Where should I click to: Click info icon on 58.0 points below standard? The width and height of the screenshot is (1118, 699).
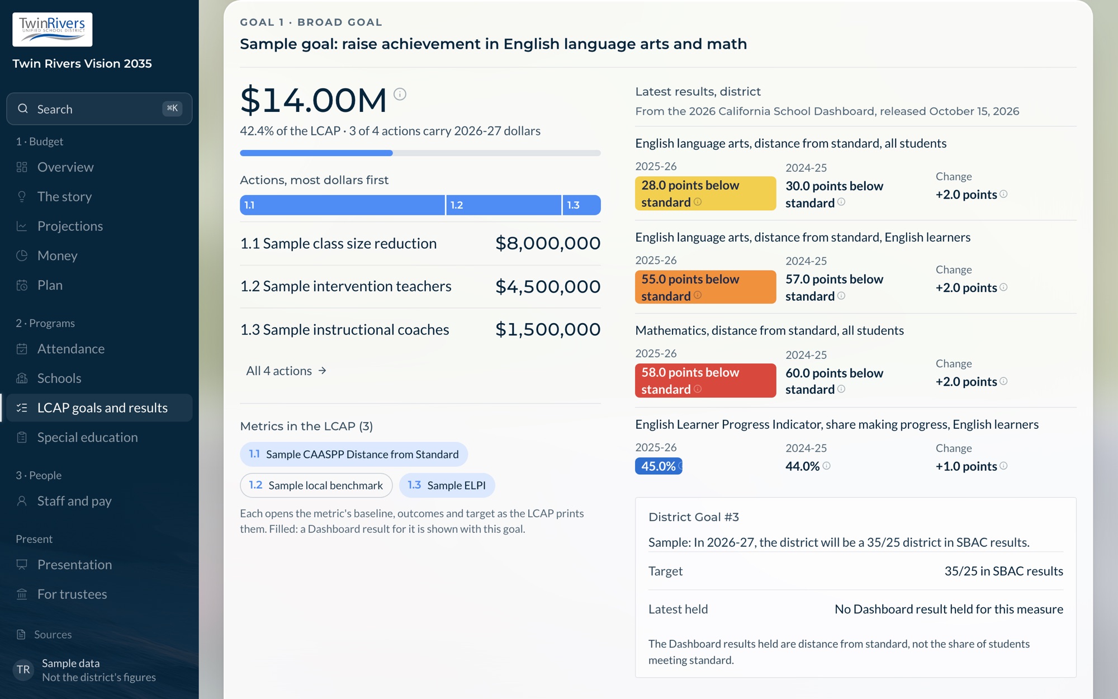(698, 389)
